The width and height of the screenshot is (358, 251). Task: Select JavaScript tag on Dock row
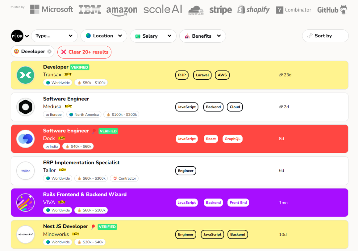tap(187, 139)
